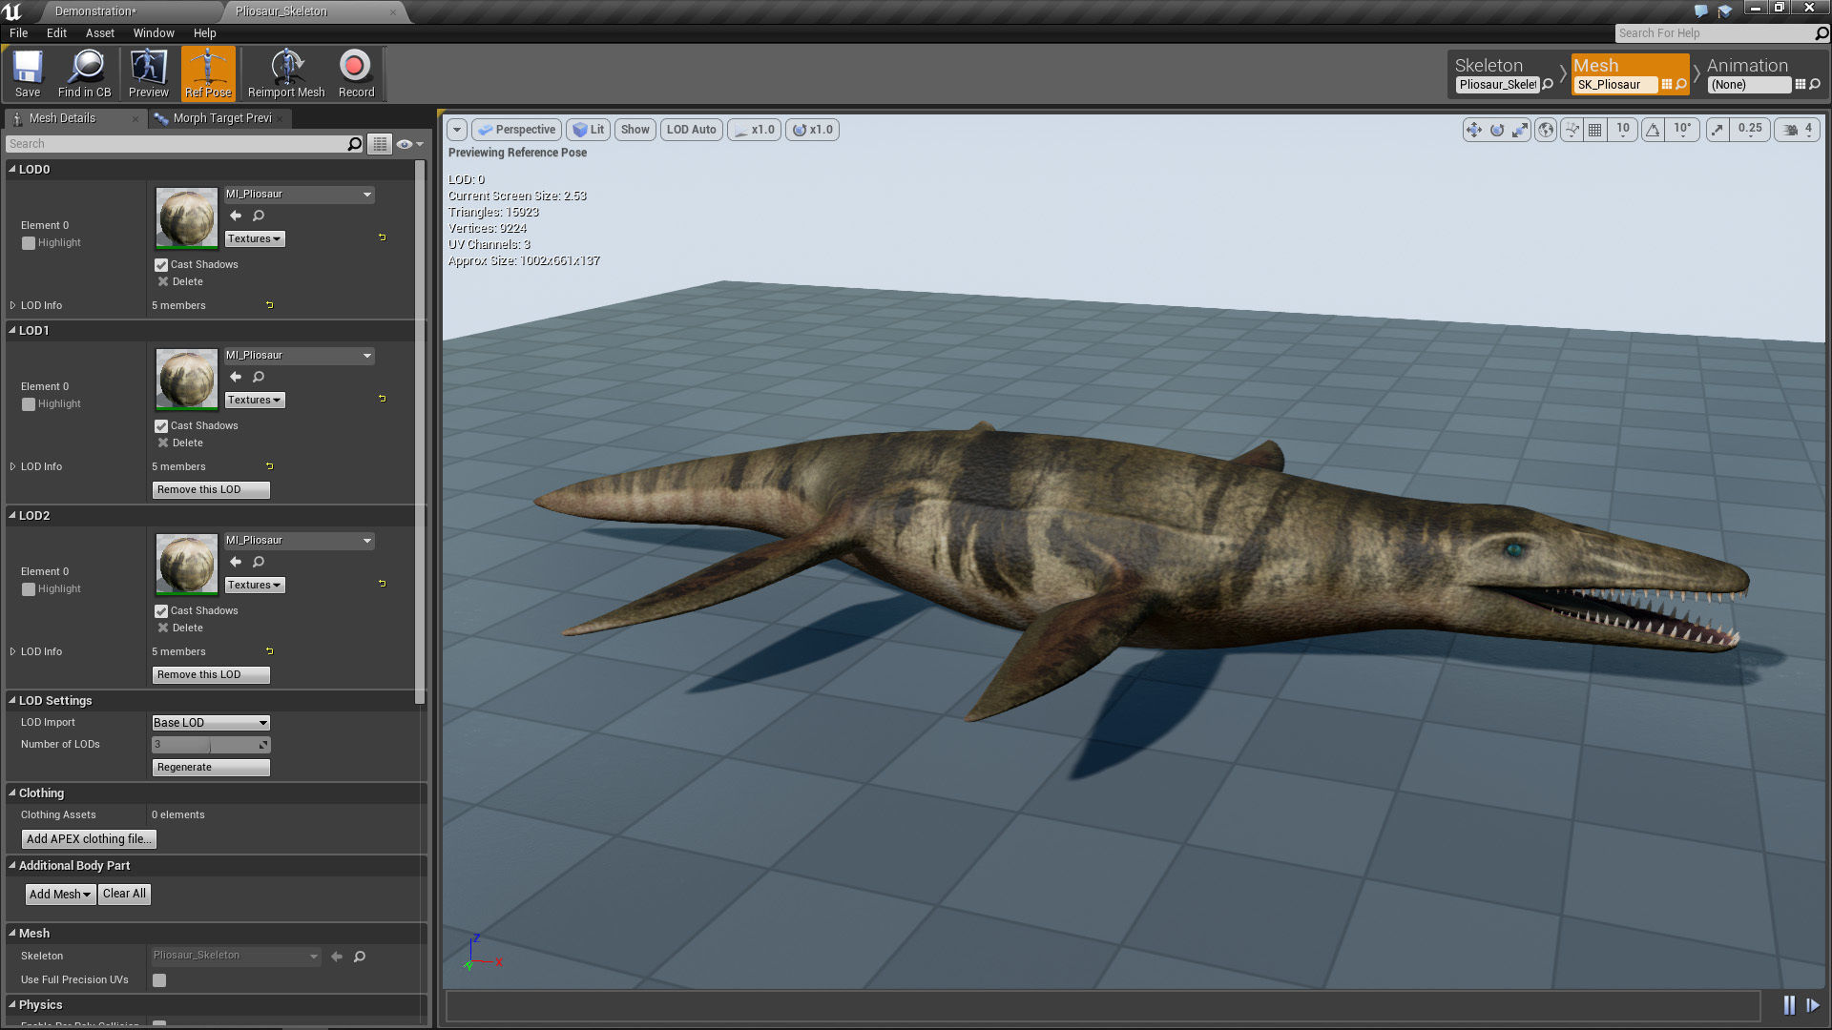Toggle grid snapping in the viewport
The height and width of the screenshot is (1030, 1832).
point(1594,130)
